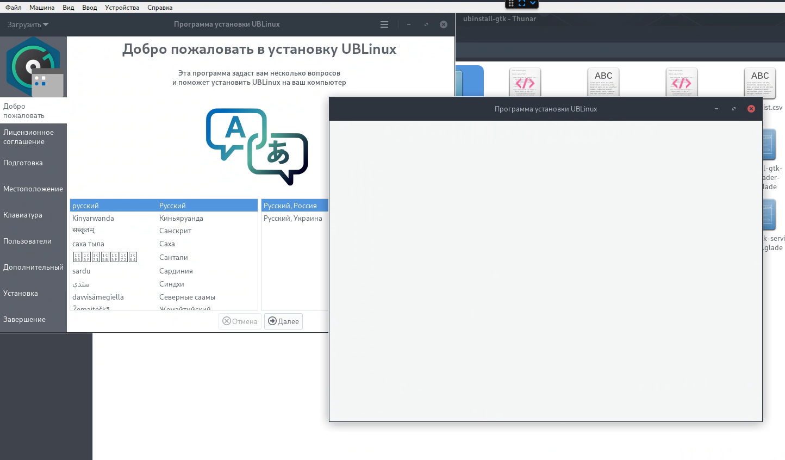Close the empty front installer dialog
Viewport: 785px width, 460px height.
click(751, 109)
